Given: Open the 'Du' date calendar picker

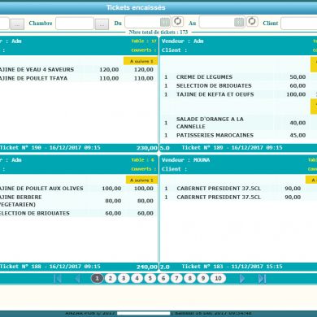Looking at the screenshot, I should click(165, 22).
